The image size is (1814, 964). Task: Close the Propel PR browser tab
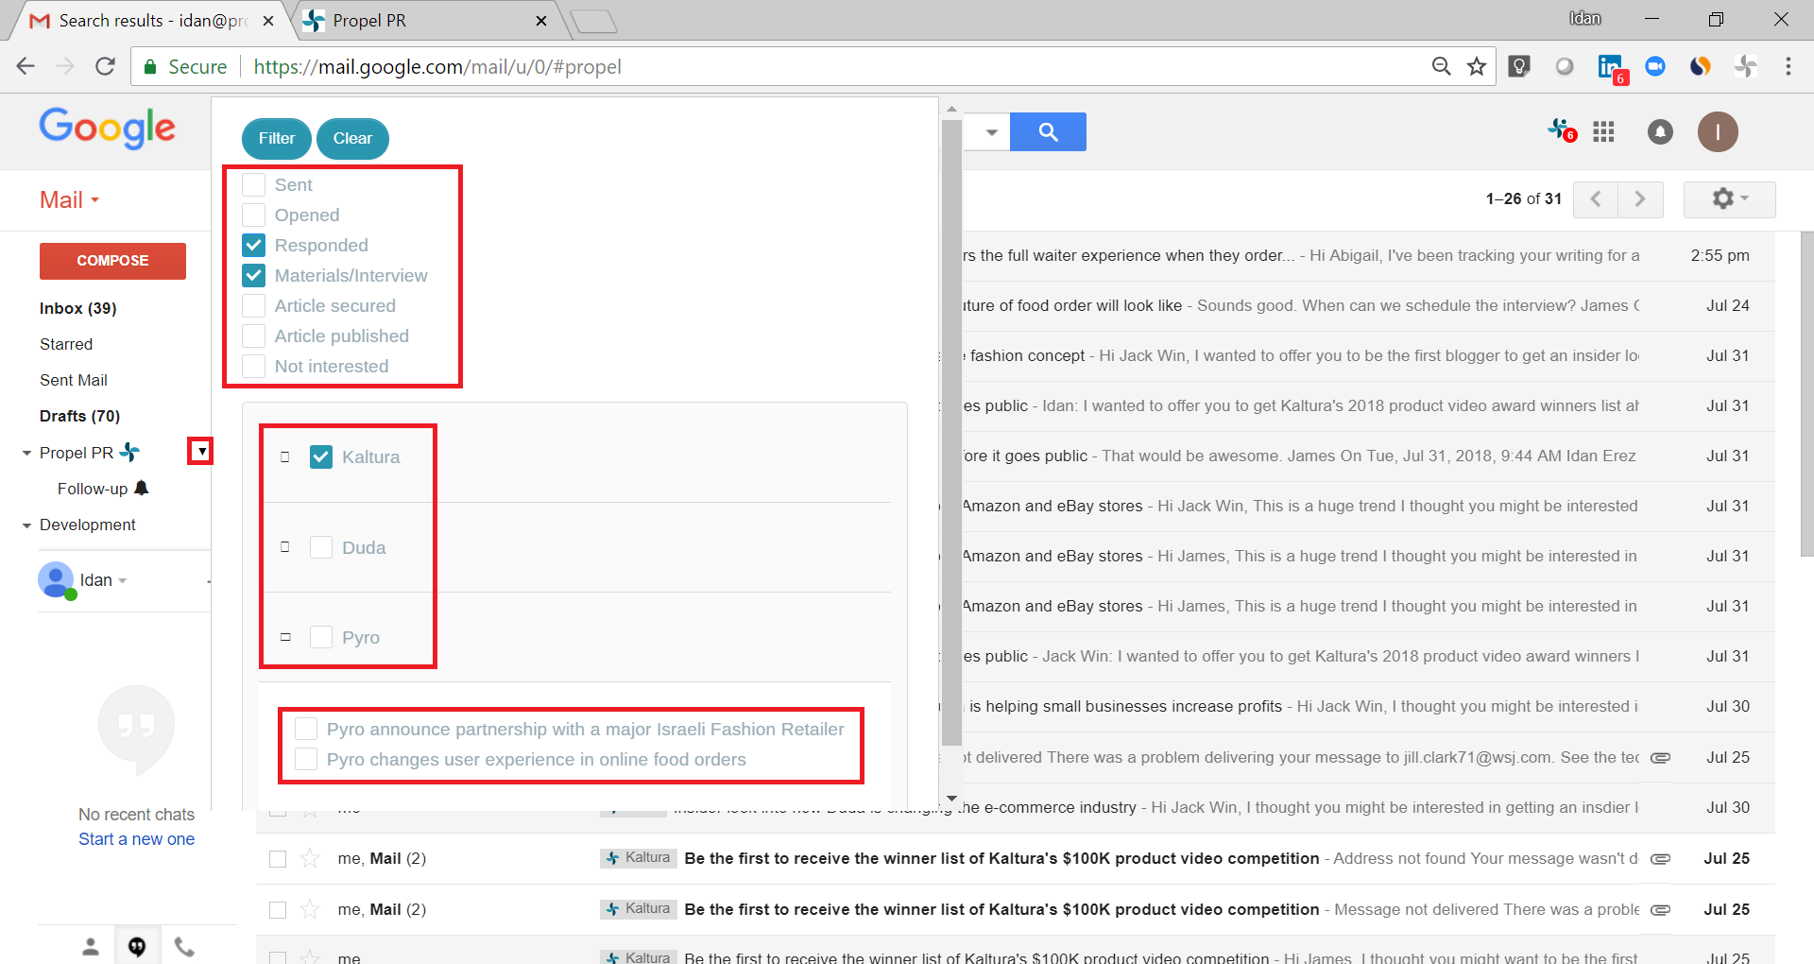click(541, 21)
